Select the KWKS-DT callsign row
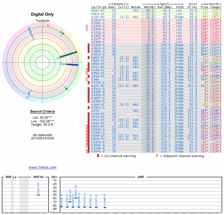Image resolution: width=224 pixels, height=215 pixels. (x=98, y=13)
